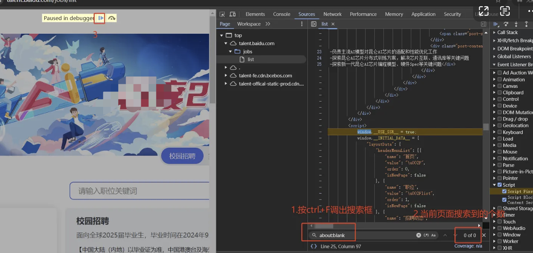The image size is (533, 253).
Task: Enable the Clipboard event breakpoint
Action: pos(500,92)
